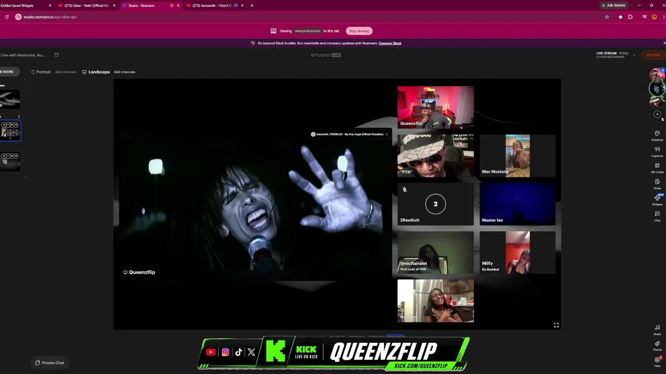Open the Chrome profile avatar
Screen dimensions: 666x374
(654, 17)
